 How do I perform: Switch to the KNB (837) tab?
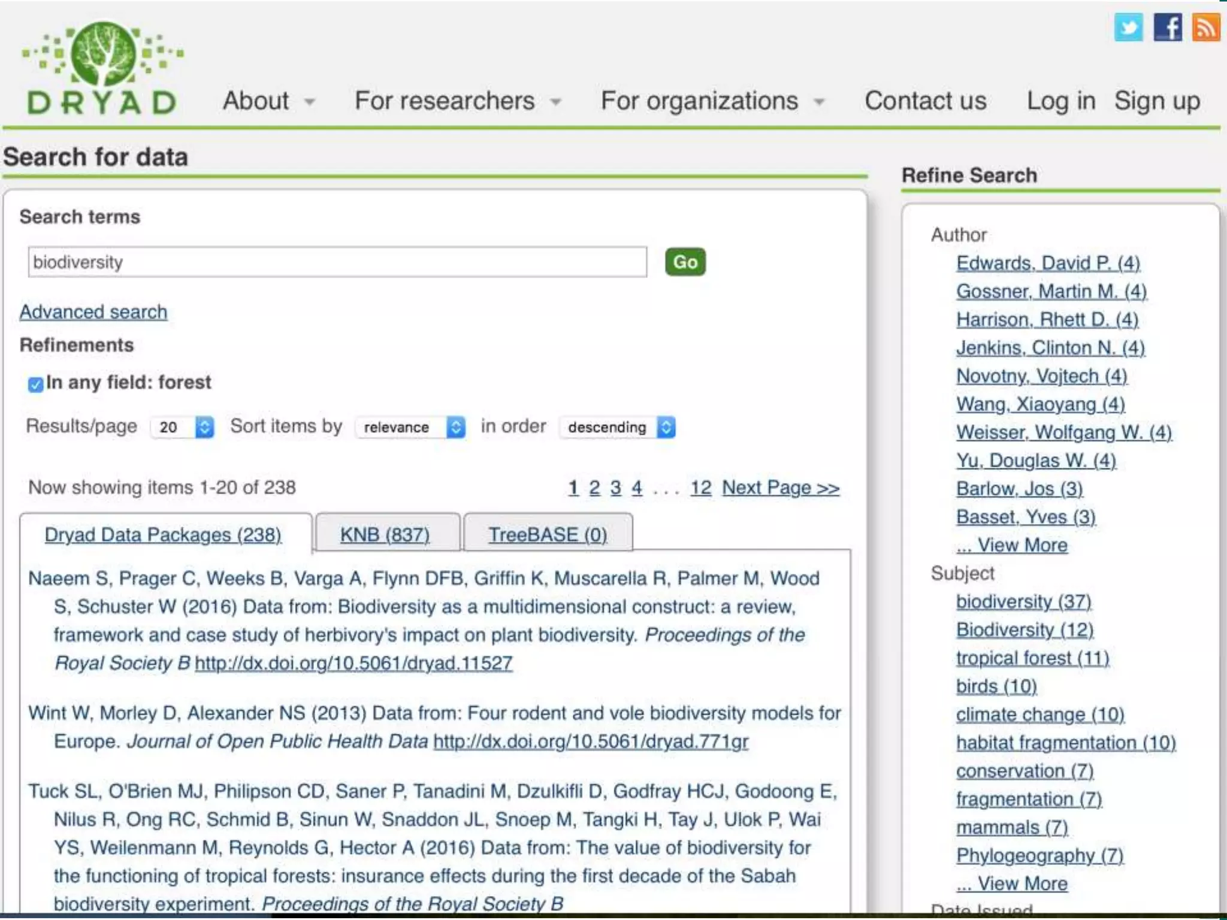click(385, 534)
